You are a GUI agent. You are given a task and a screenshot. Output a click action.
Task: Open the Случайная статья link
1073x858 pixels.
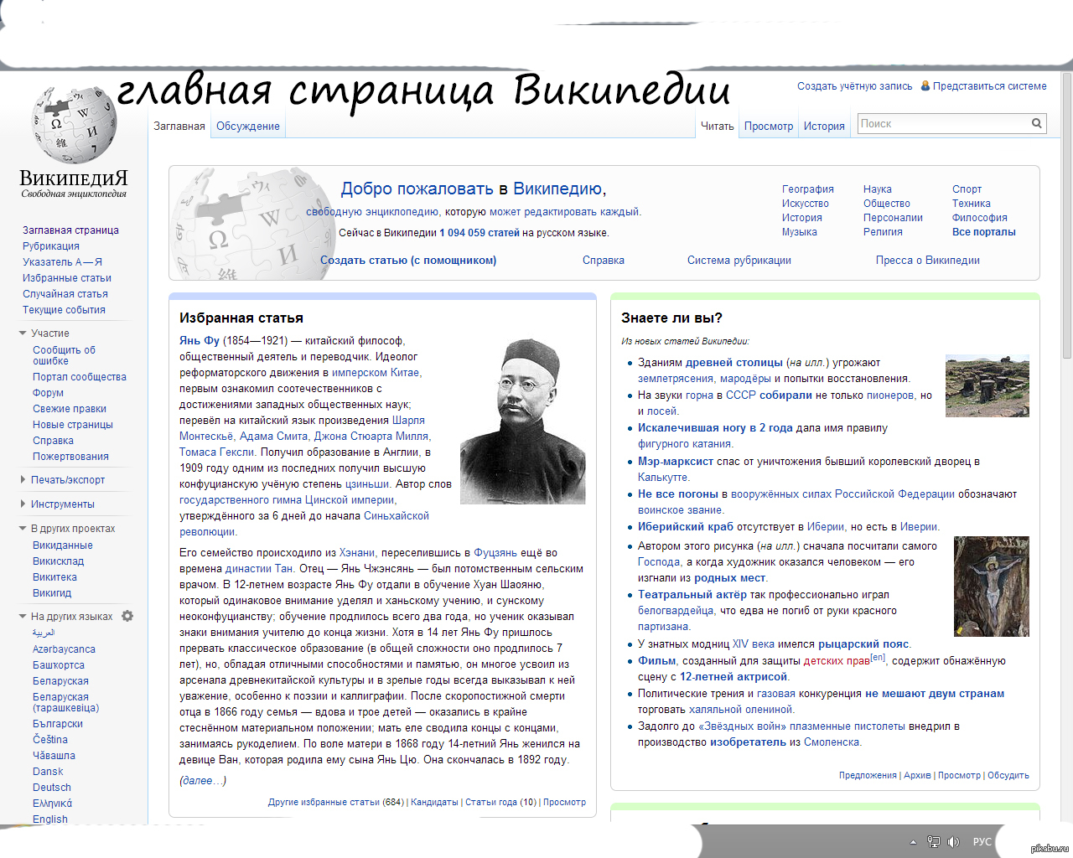(x=65, y=294)
